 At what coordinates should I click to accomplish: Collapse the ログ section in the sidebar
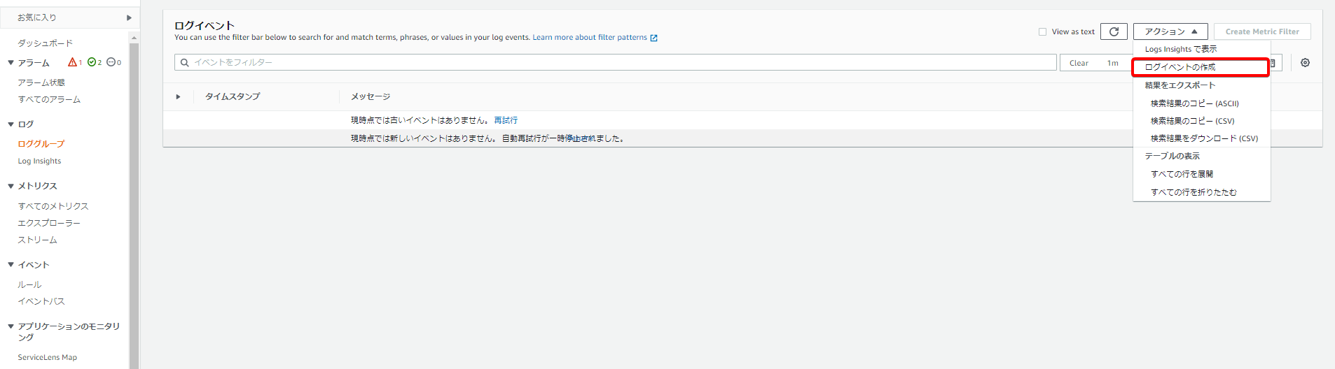pyautogui.click(x=11, y=124)
